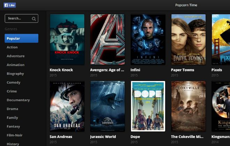Open the Crime genre list
Screen dimensions: 230x146
tap(12, 91)
